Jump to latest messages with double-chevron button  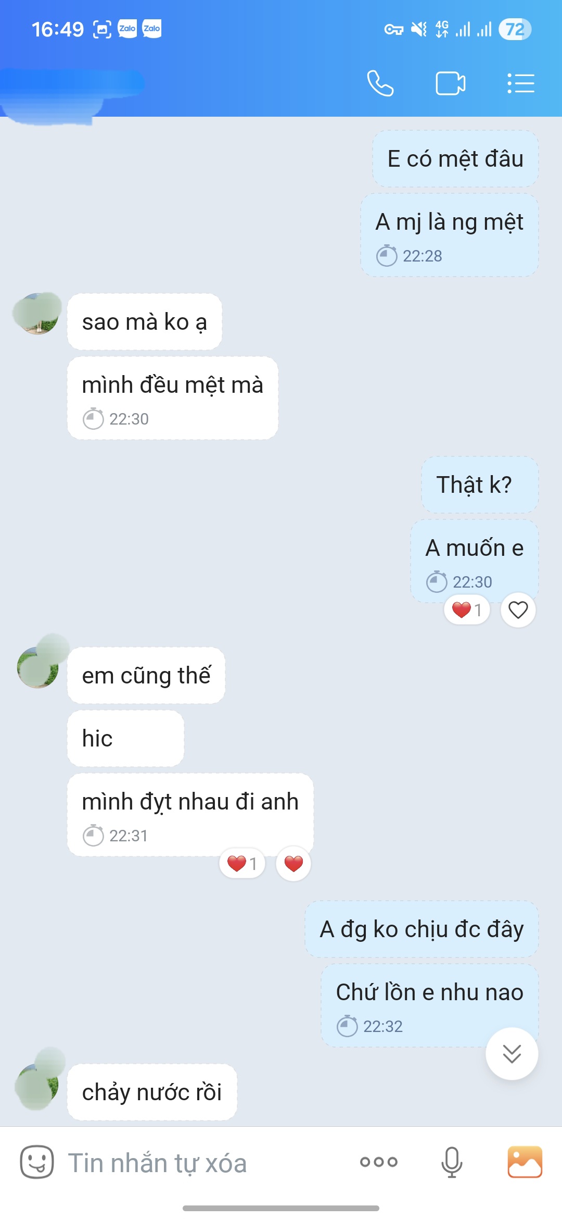pos(512,1053)
